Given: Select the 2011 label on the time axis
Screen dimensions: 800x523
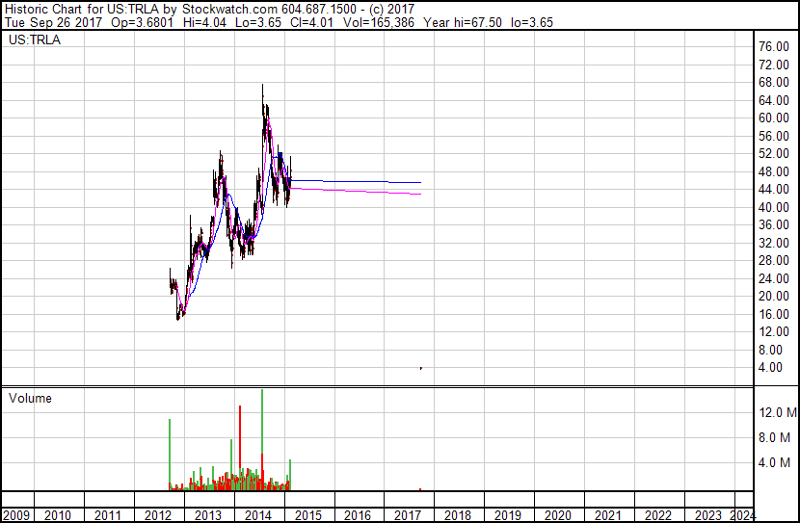Looking at the screenshot, I should [108, 515].
